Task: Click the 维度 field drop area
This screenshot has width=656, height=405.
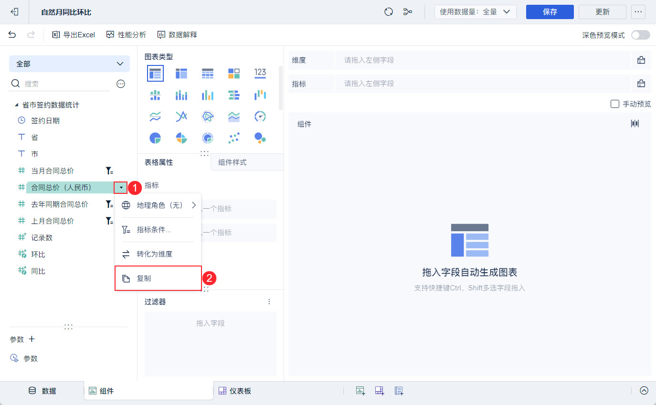Action: 483,60
